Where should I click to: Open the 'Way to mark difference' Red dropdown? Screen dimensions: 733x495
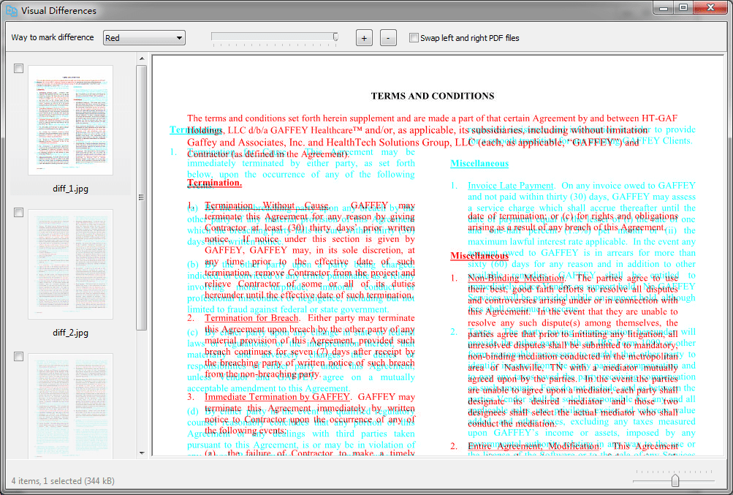tap(144, 38)
